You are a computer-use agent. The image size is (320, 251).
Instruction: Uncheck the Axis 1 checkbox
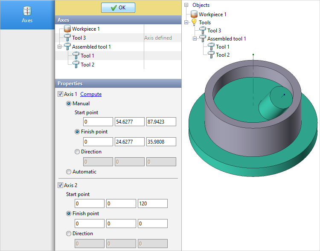[x=60, y=94]
